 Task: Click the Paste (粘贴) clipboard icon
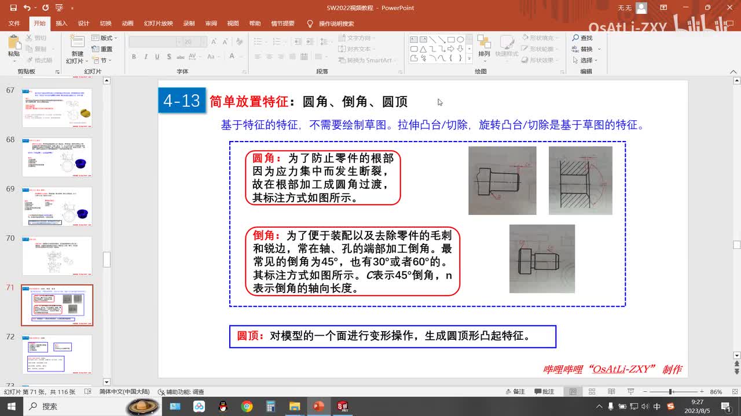(x=13, y=42)
